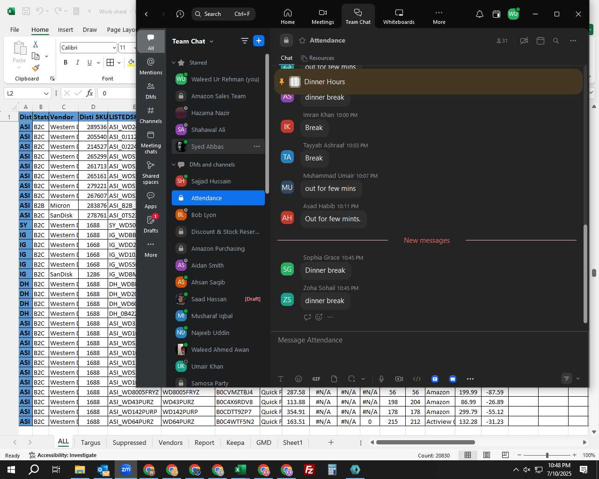
Task: Open Drafts in Zoom sidebar
Action: (151, 224)
